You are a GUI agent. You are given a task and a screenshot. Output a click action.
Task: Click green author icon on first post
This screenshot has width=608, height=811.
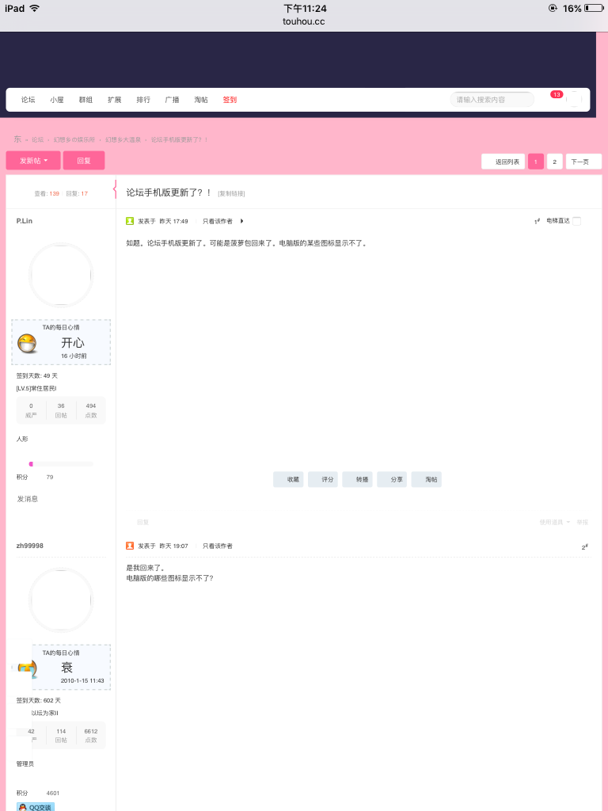(x=130, y=221)
